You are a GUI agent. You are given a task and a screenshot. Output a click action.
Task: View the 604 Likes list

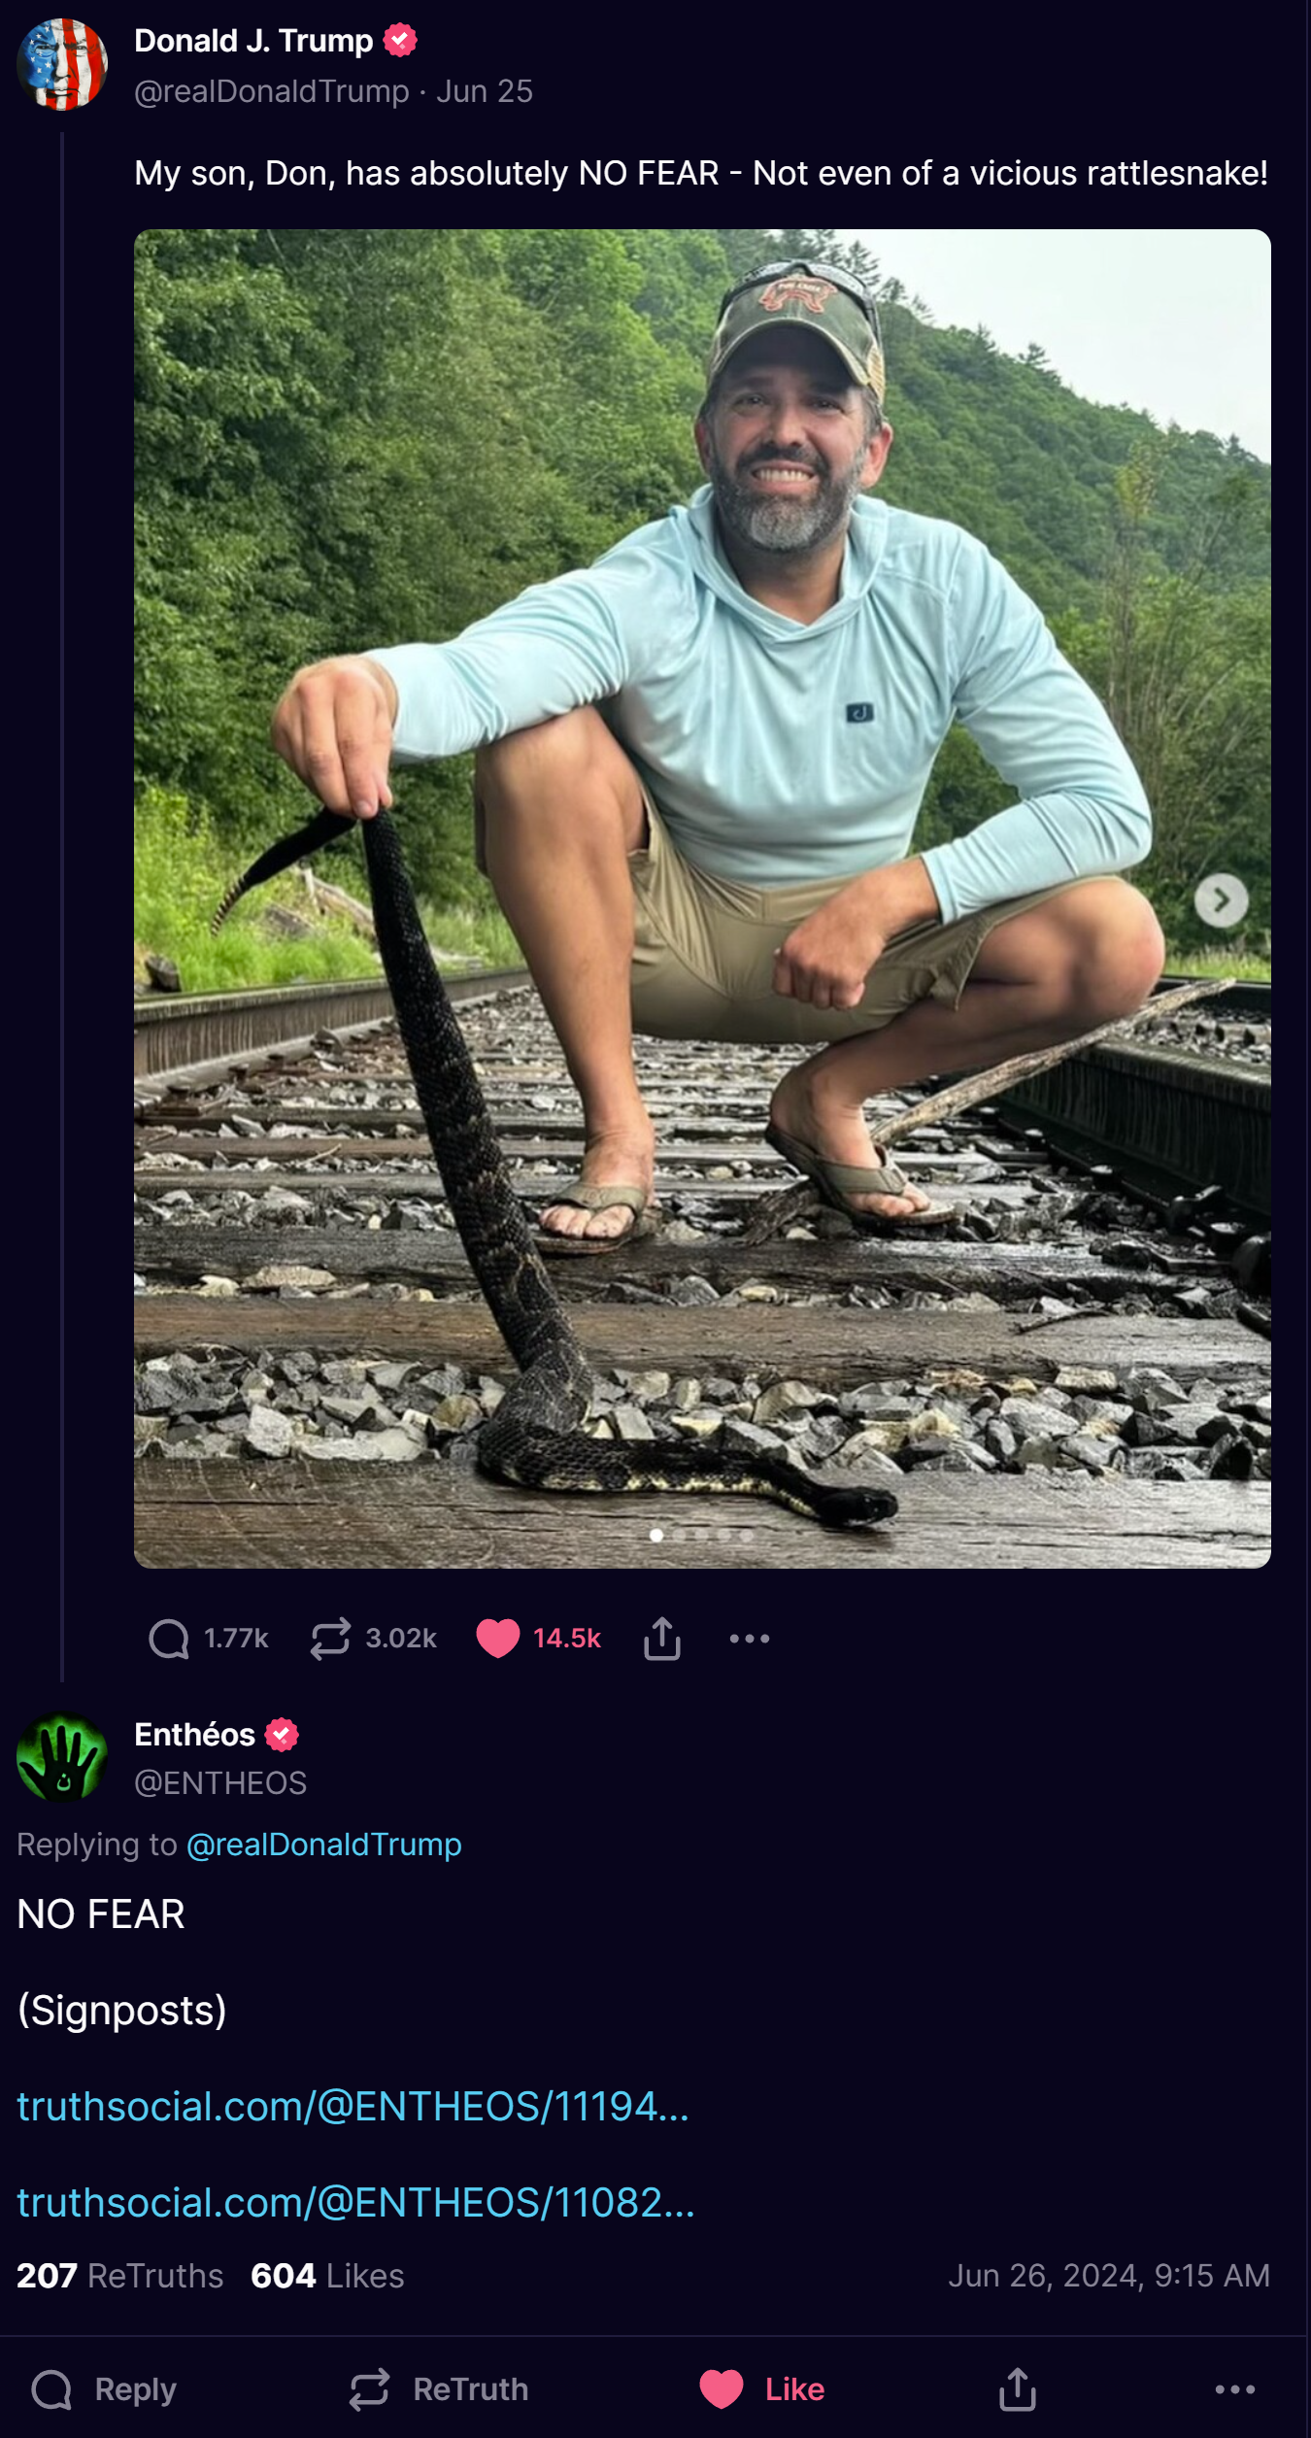(327, 2275)
